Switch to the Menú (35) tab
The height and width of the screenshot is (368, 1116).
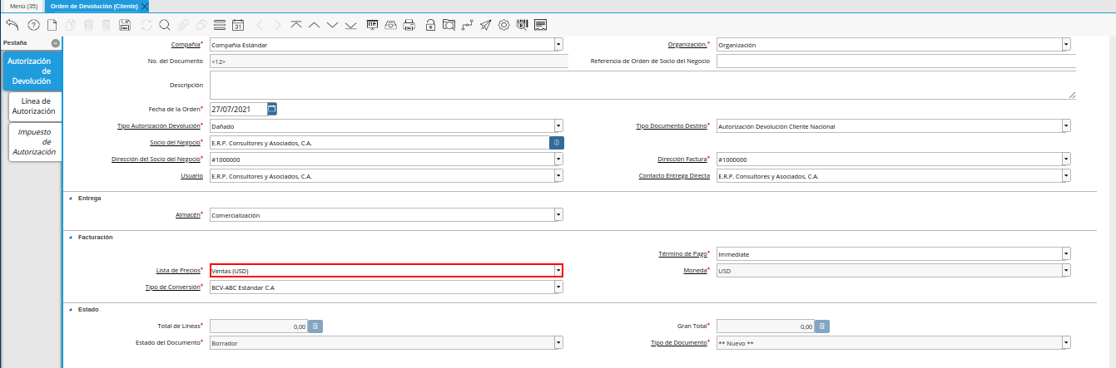click(x=23, y=6)
